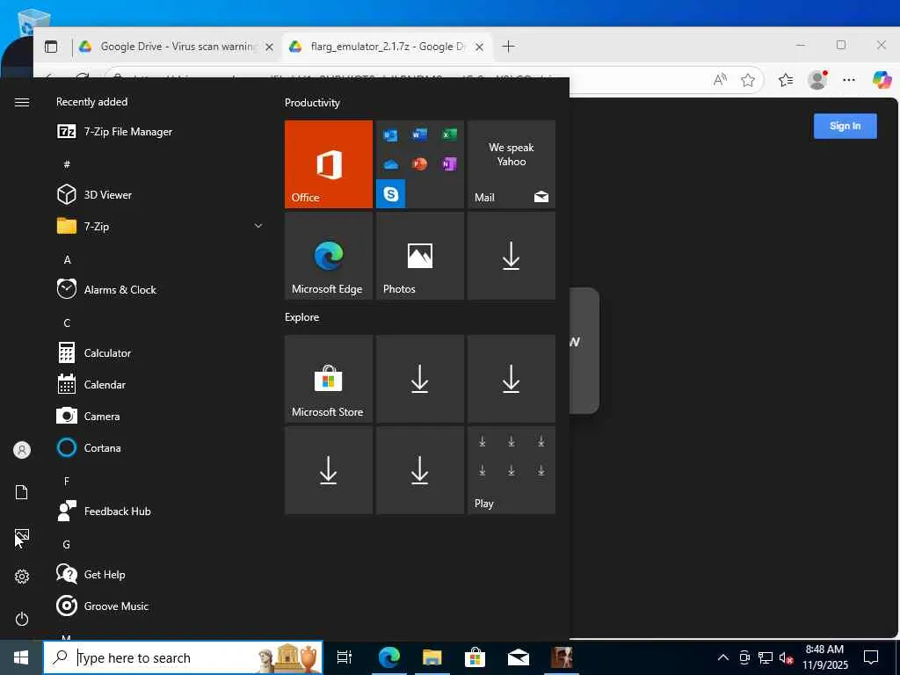Open OneNote icon in the Office folder tile

449,164
